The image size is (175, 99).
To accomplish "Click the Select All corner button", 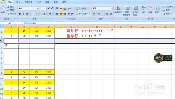I will [2, 26].
